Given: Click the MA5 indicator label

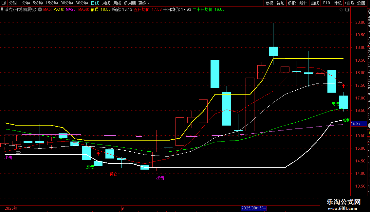Looking at the screenshot, I should click(47, 9).
